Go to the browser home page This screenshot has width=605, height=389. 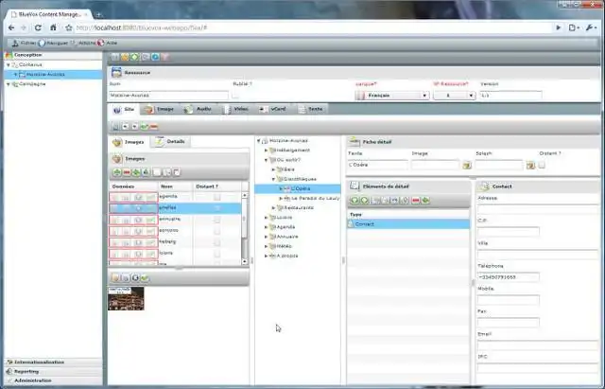point(53,27)
